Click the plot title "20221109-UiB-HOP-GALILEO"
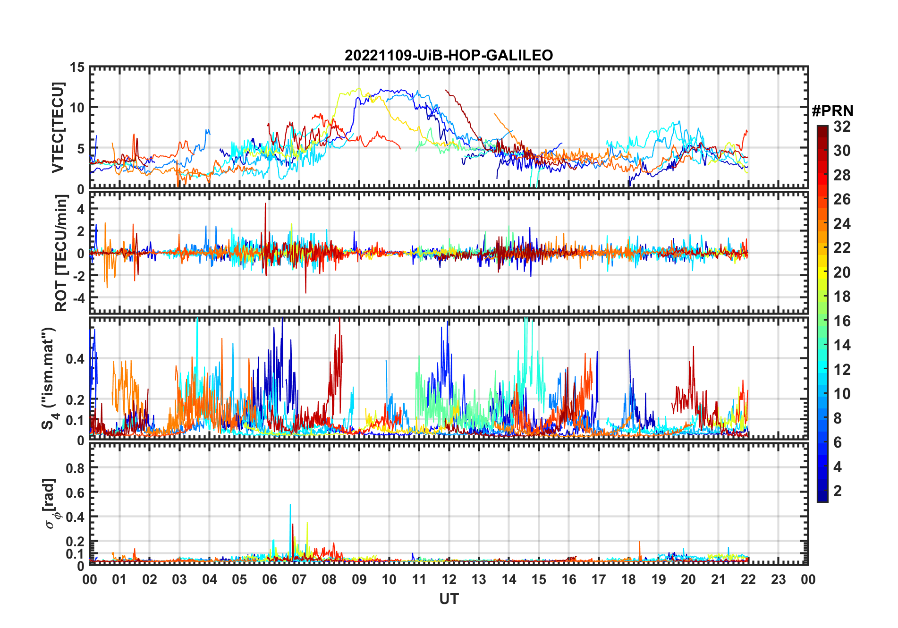Image resolution: width=898 pixels, height=628 pixels. [449, 55]
